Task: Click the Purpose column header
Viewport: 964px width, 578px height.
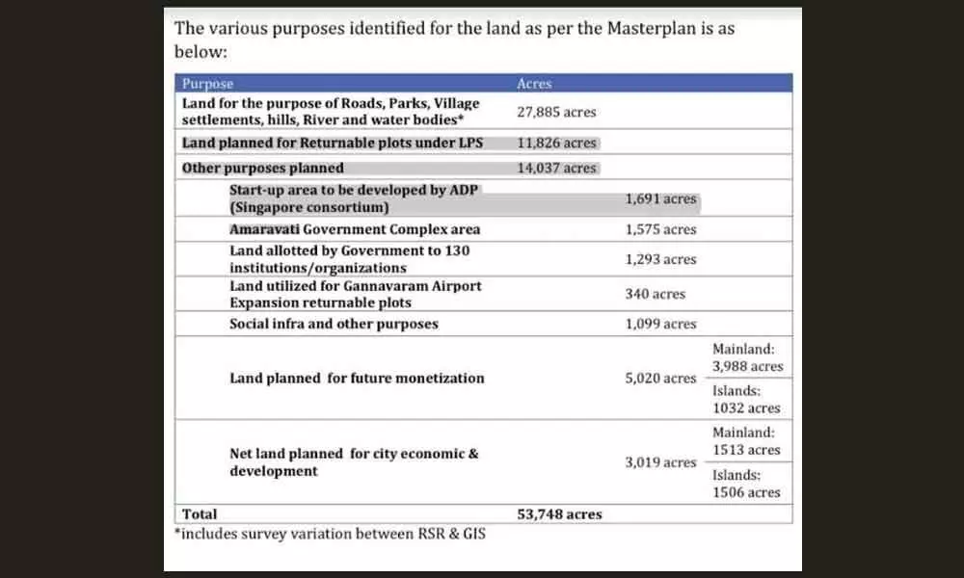Action: point(207,84)
